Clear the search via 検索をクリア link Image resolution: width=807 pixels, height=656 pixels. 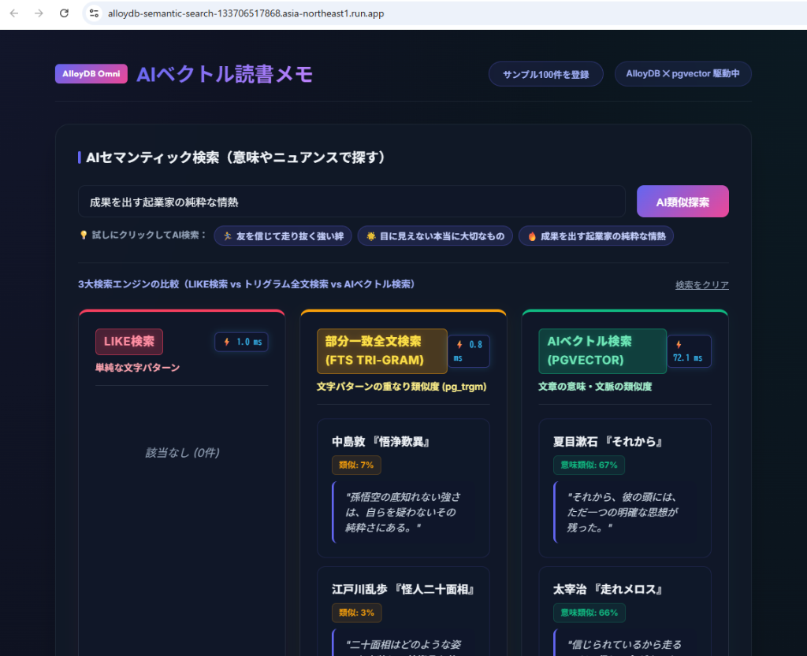pyautogui.click(x=701, y=285)
